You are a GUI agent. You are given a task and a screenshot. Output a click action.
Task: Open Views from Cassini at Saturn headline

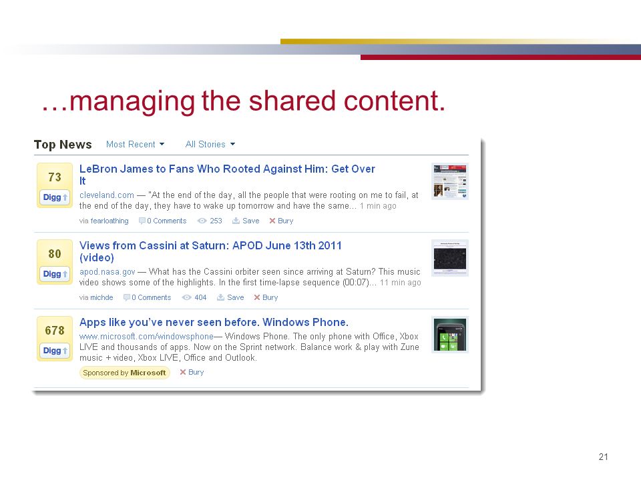click(x=210, y=251)
